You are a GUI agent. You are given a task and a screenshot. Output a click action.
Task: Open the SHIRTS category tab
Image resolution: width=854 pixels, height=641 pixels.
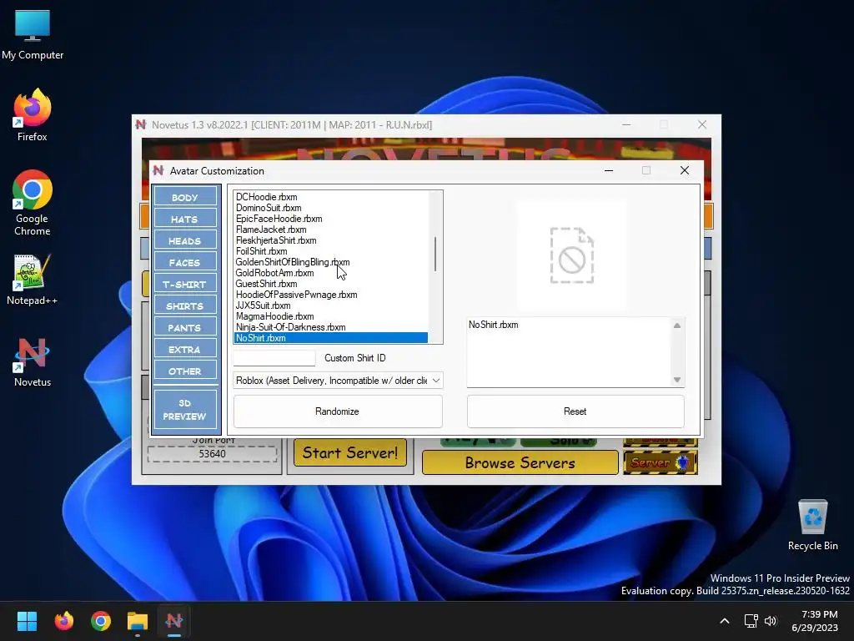coord(185,305)
